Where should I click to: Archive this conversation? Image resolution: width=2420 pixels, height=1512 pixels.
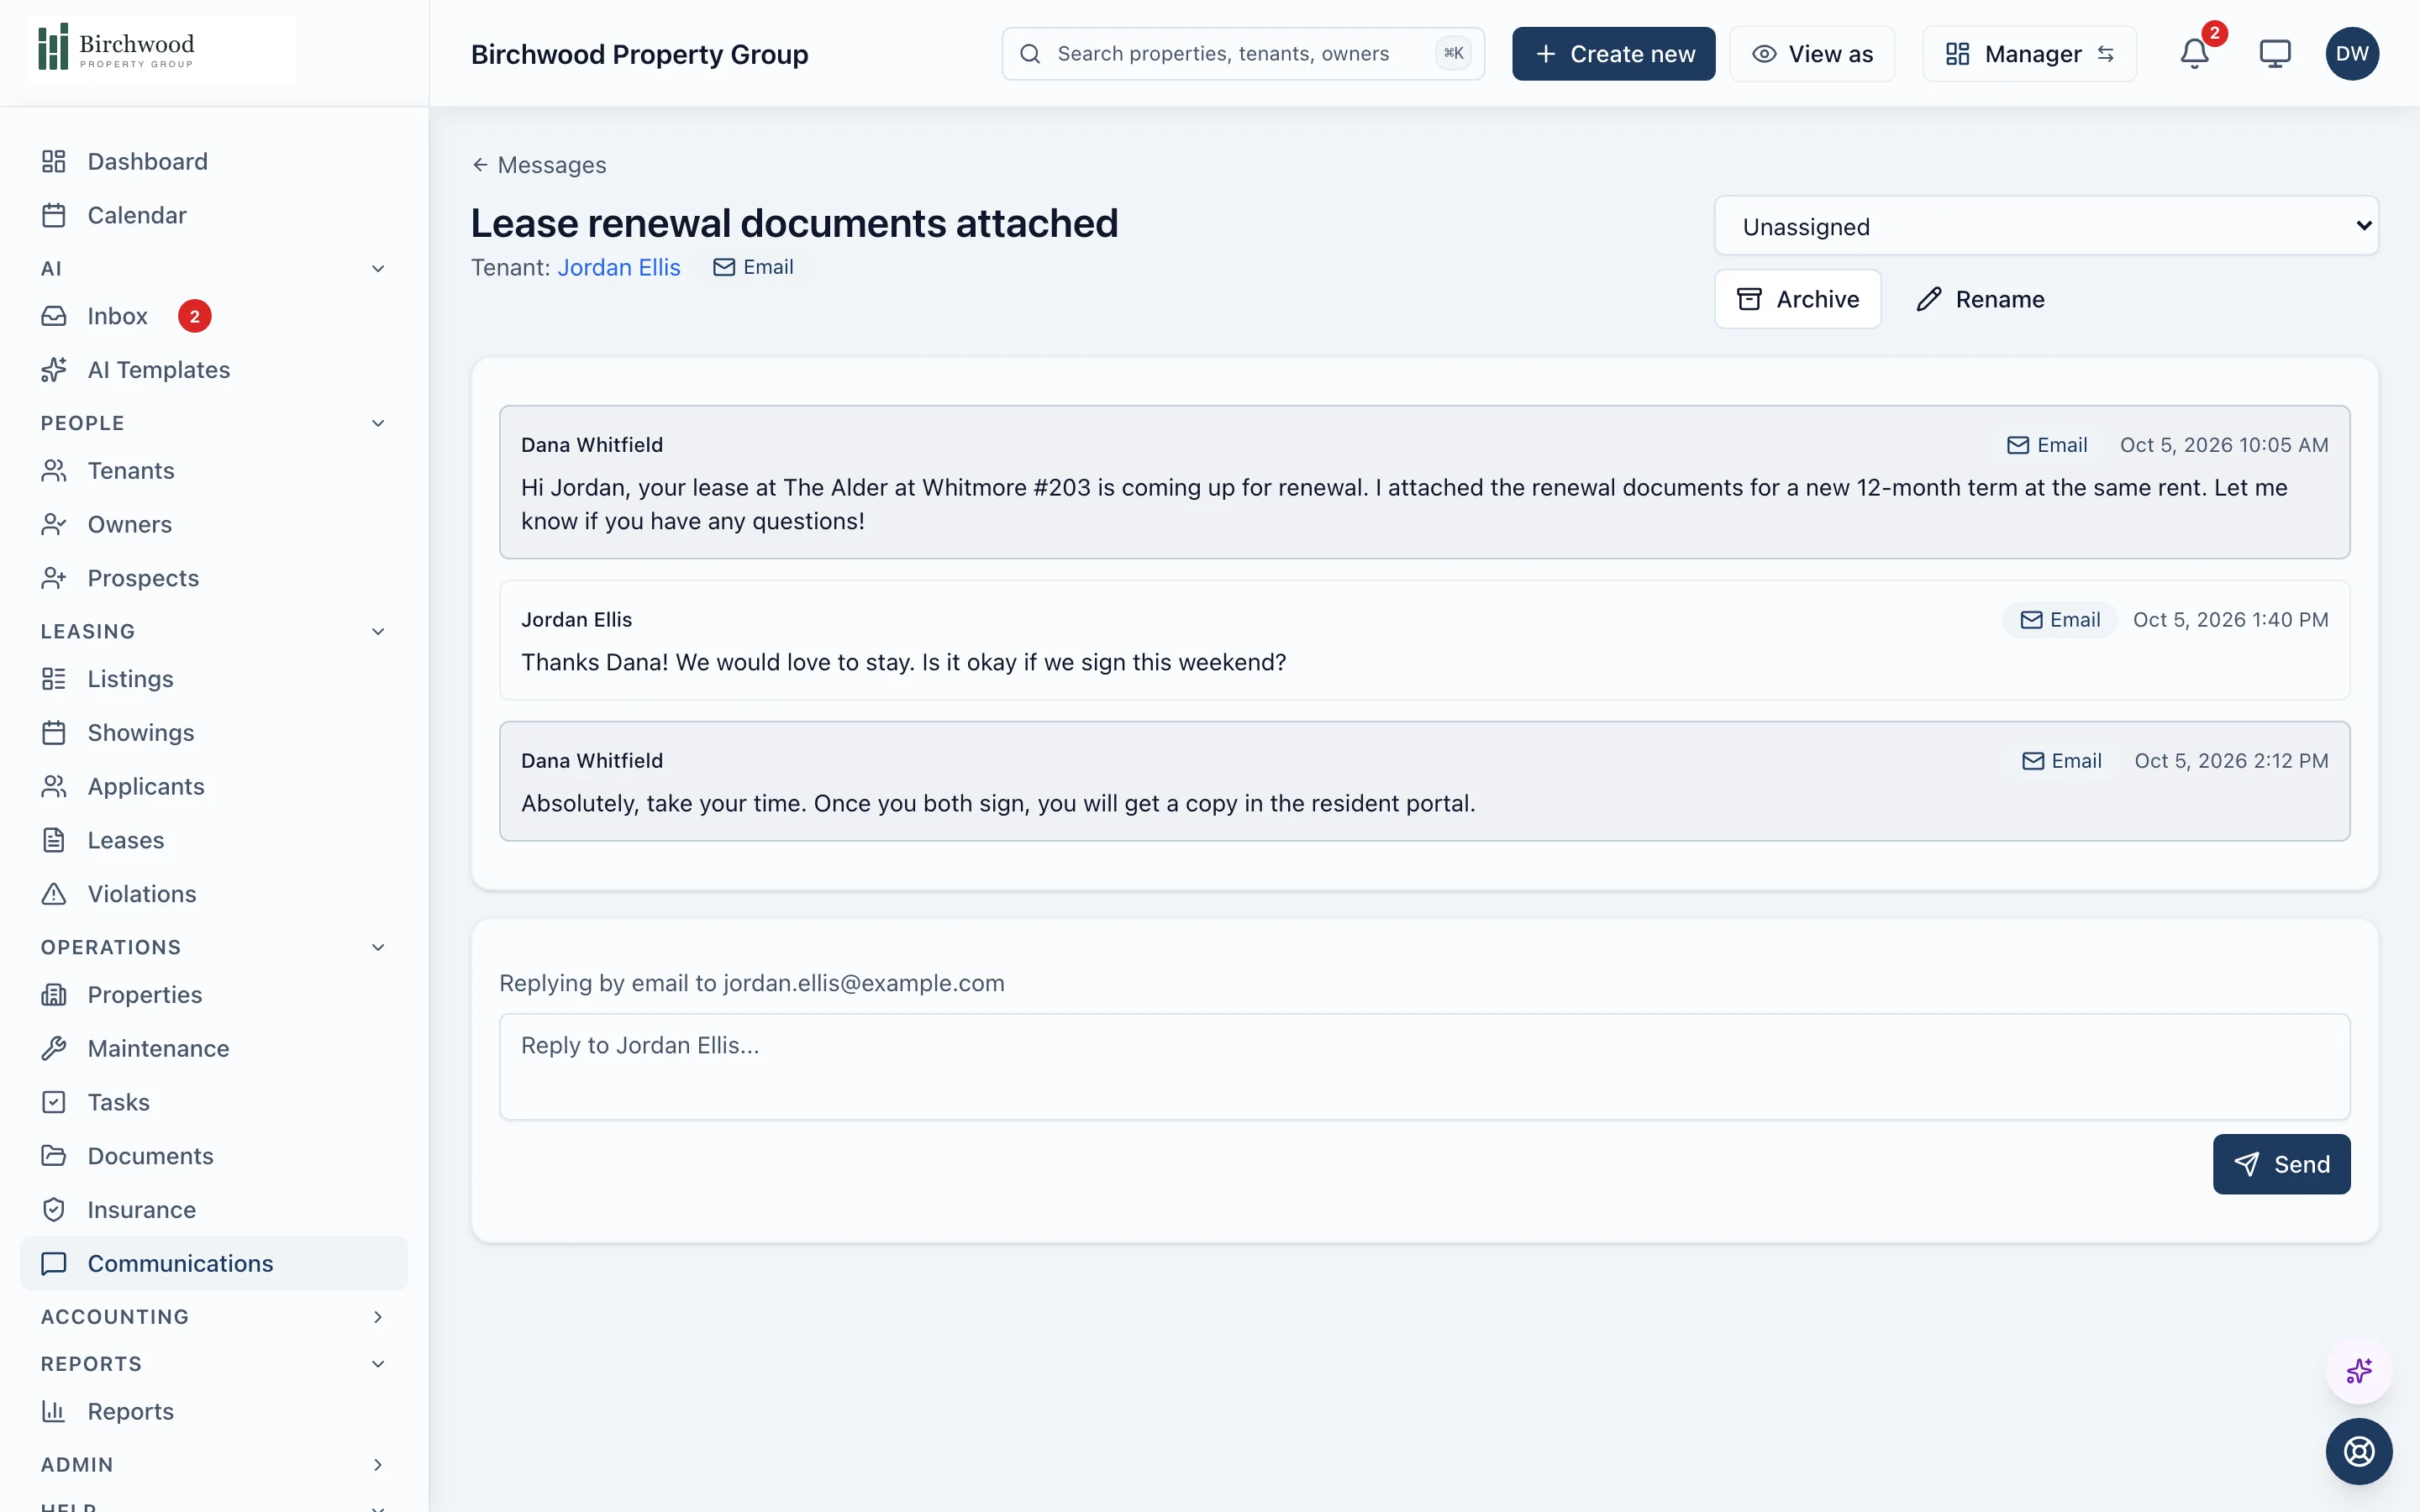(x=1797, y=299)
